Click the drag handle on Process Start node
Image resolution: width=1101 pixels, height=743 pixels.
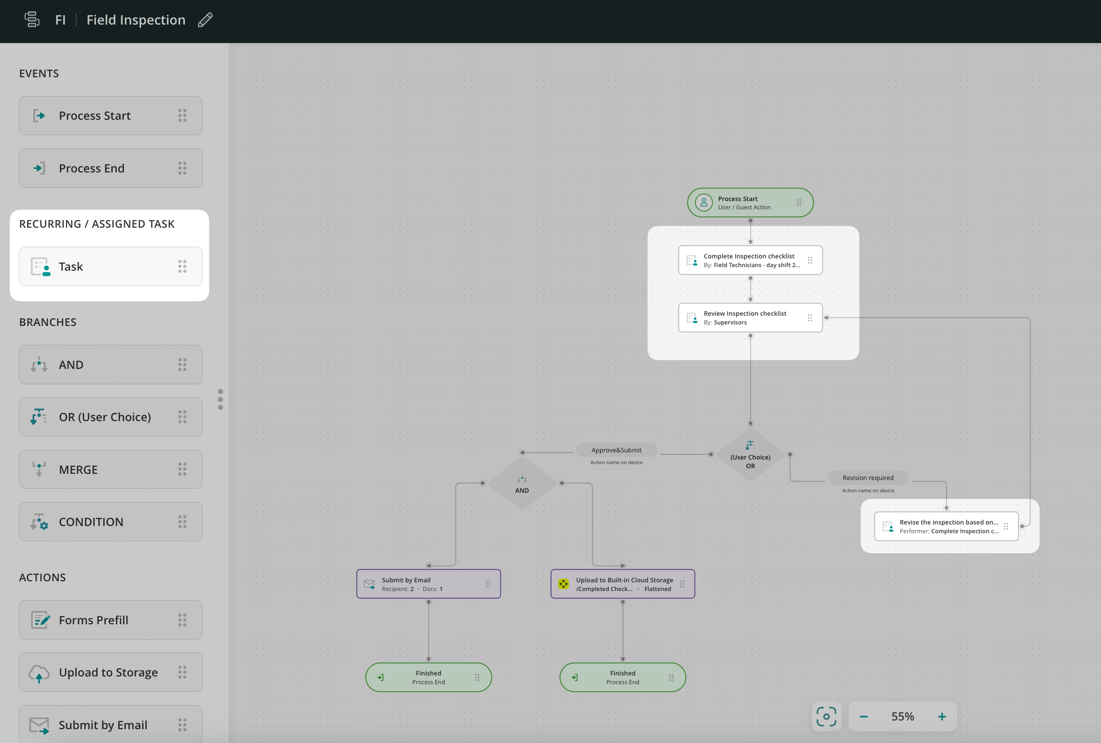[x=799, y=203]
